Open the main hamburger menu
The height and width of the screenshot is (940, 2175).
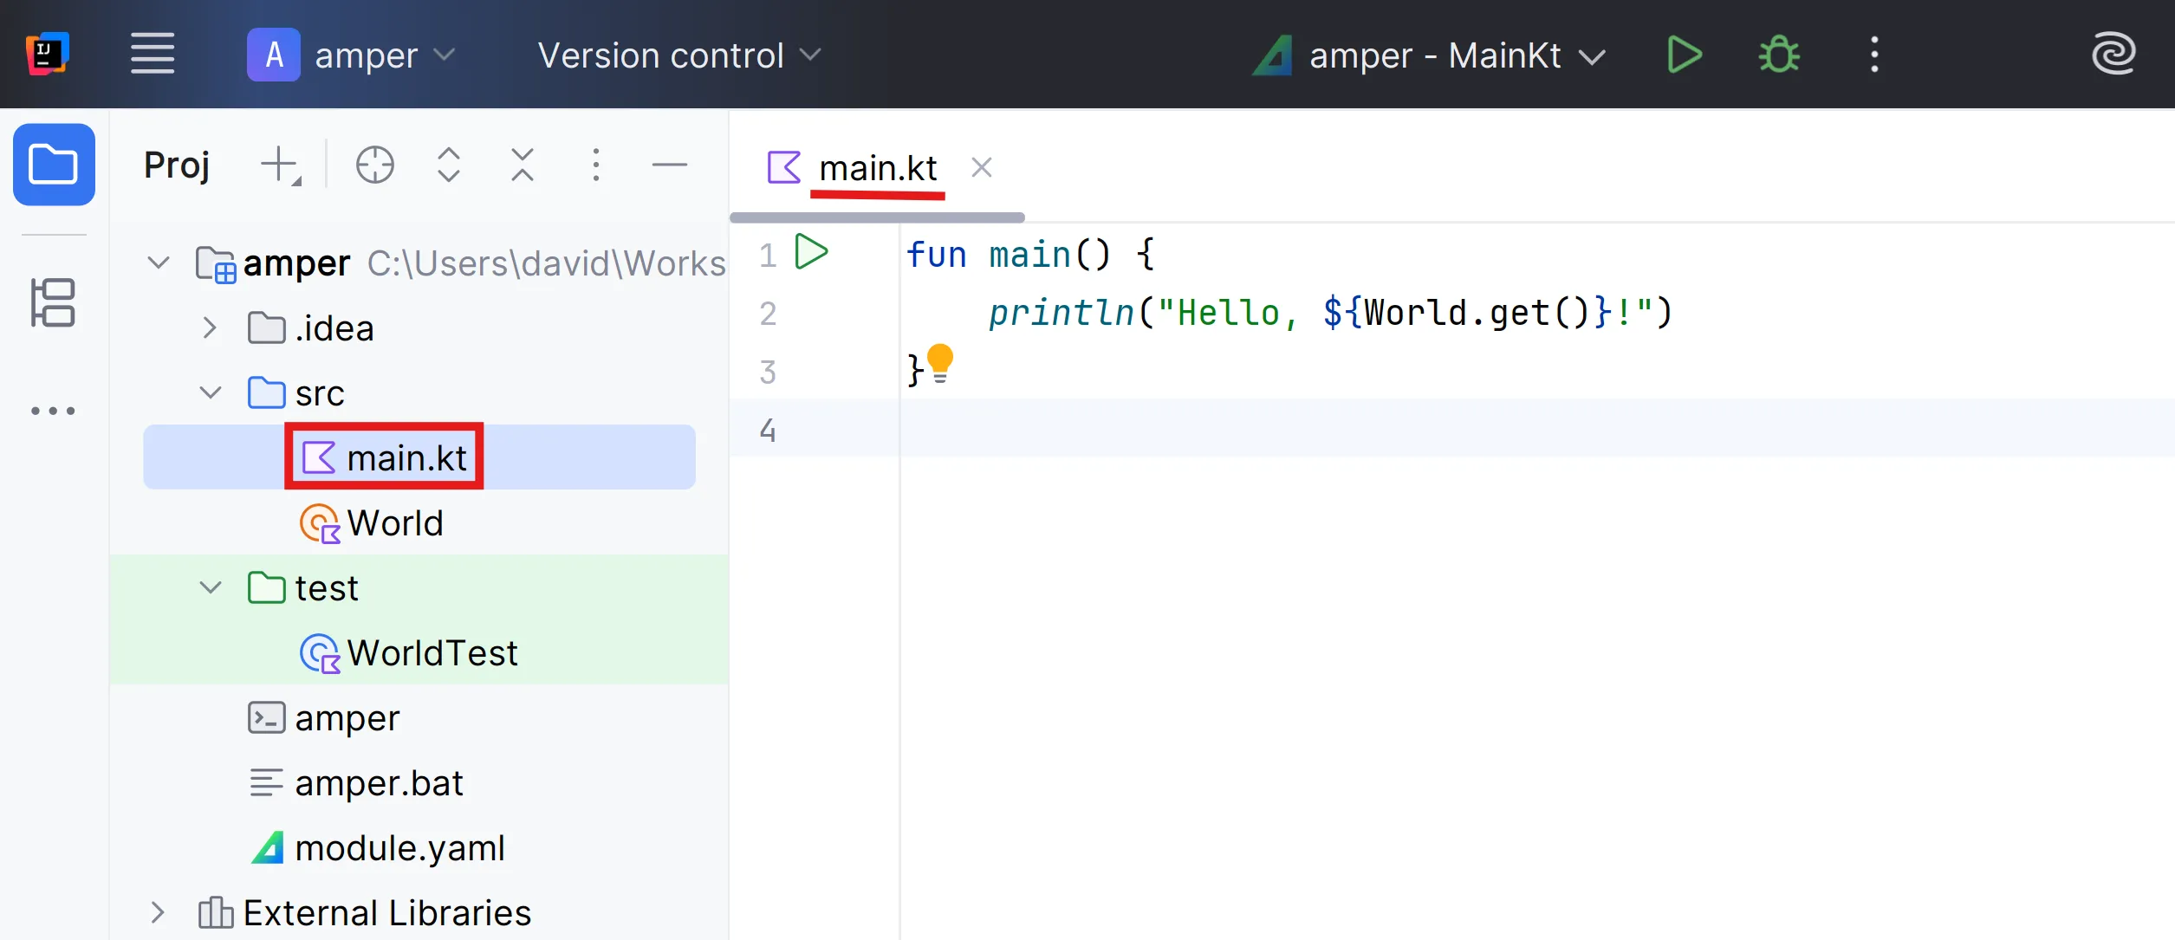point(153,54)
